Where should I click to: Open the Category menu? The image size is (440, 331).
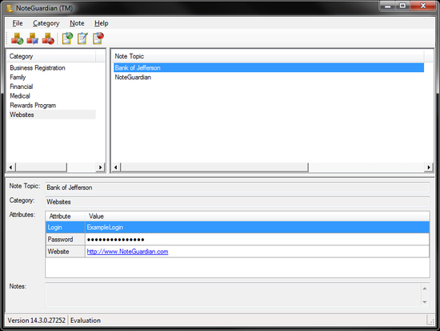pos(46,23)
